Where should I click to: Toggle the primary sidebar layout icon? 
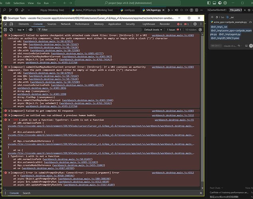(x=209, y=3)
